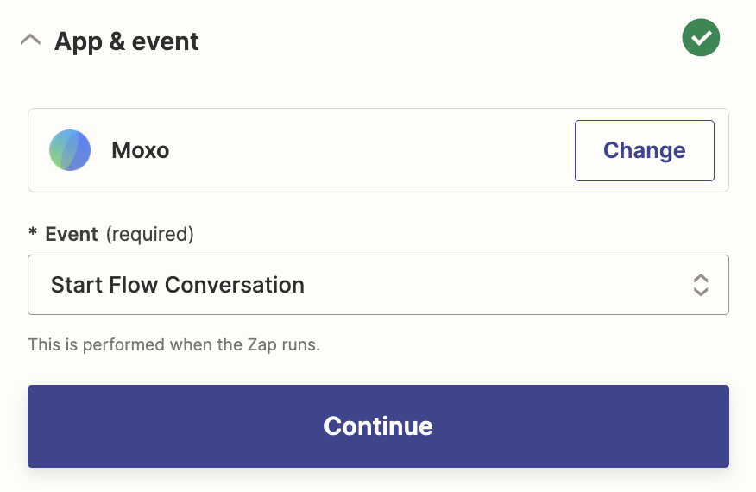Open the Event dropdown
The height and width of the screenshot is (492, 756).
(378, 285)
